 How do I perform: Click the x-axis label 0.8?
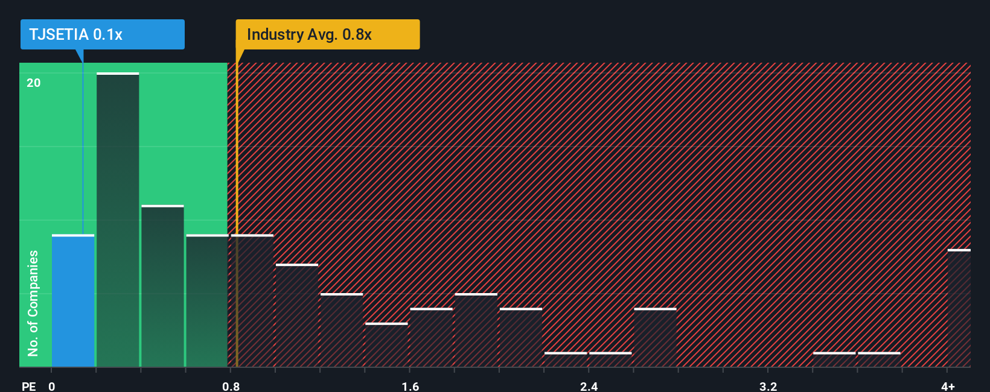coord(231,386)
